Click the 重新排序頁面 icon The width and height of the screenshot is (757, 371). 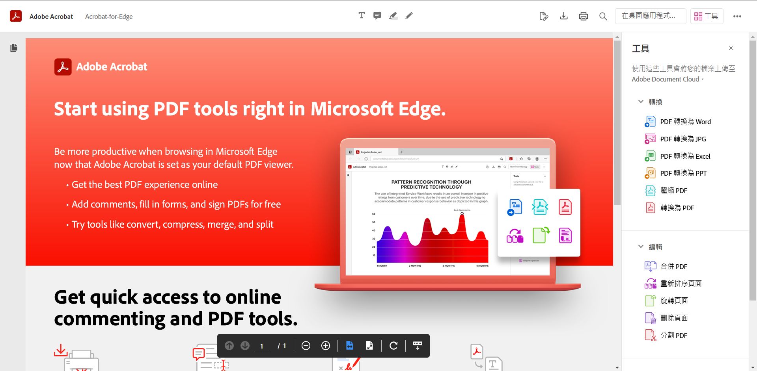[x=650, y=283]
